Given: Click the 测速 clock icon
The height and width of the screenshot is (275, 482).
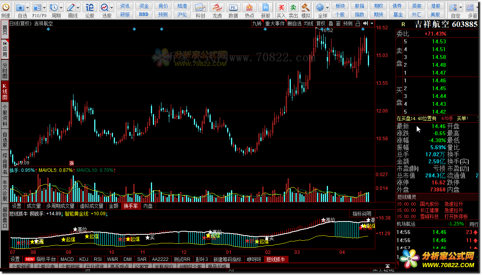Looking at the screenshot, I should [x=5, y=7].
